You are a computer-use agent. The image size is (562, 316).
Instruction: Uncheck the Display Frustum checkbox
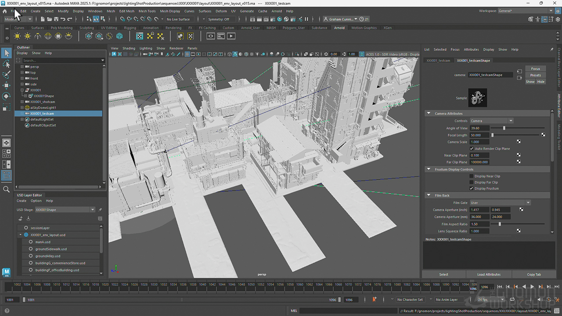[x=472, y=189]
